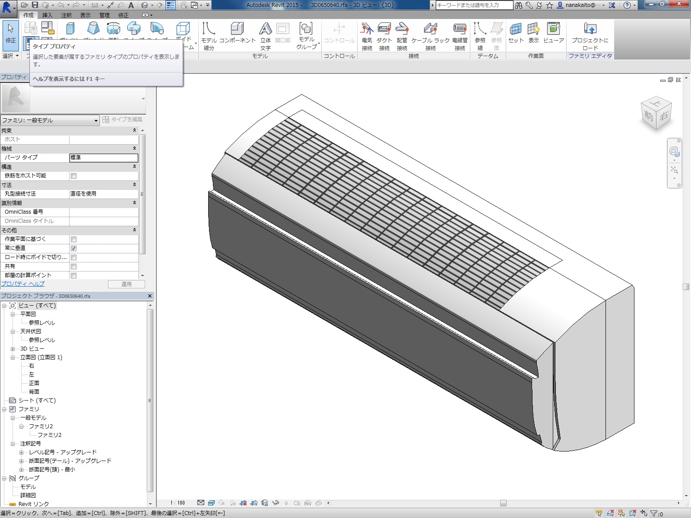Expand the 3D ビュー tree node
691x518 pixels.
(x=13, y=349)
